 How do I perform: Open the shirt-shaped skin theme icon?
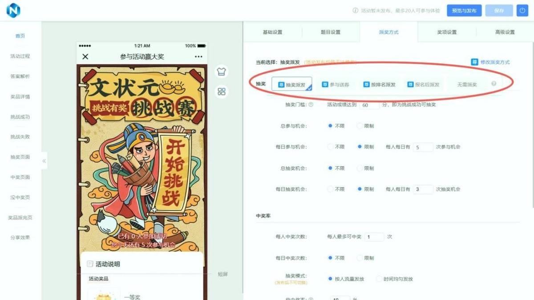[x=222, y=71]
